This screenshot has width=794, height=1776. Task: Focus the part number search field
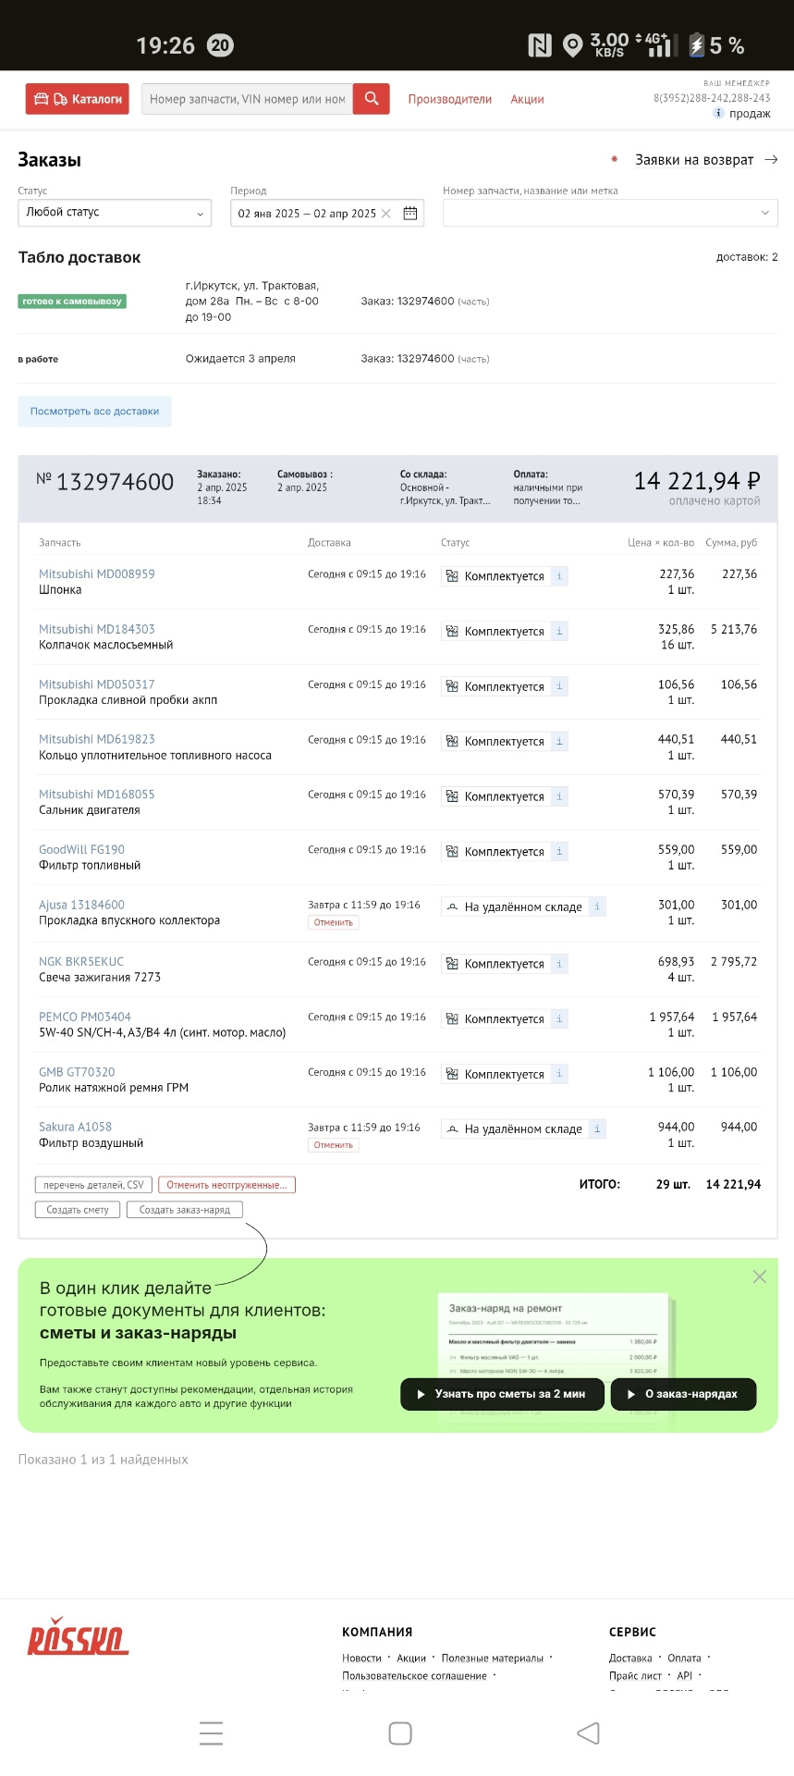[x=247, y=99]
